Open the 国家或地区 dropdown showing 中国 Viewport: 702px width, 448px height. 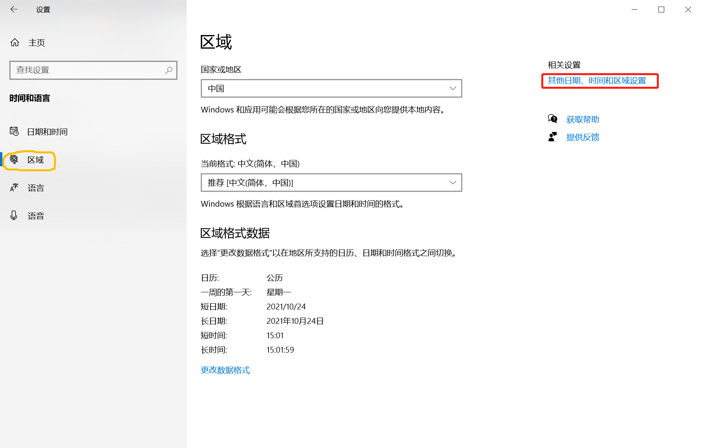[x=331, y=88]
